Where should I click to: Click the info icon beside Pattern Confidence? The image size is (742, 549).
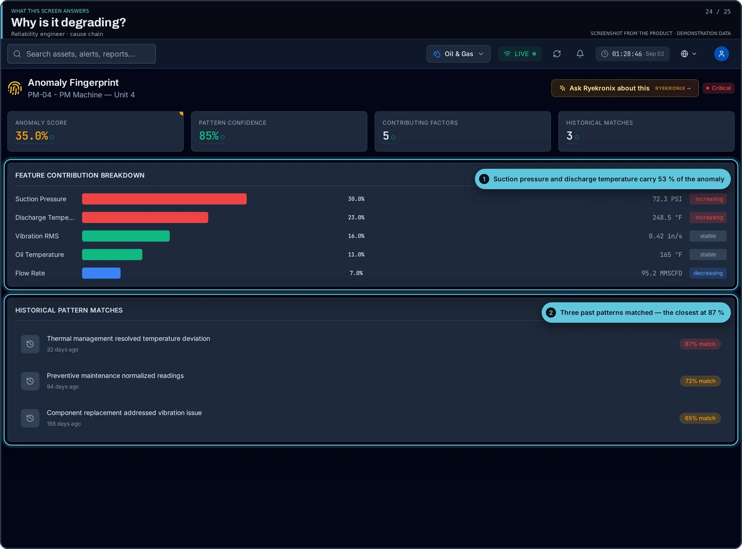click(x=223, y=137)
